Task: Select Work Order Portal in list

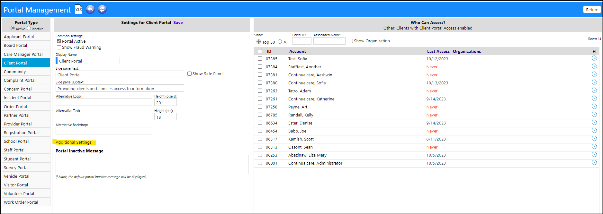Action: 26,202
